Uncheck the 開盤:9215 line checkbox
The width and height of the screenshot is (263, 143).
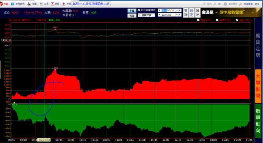(x=198, y=20)
